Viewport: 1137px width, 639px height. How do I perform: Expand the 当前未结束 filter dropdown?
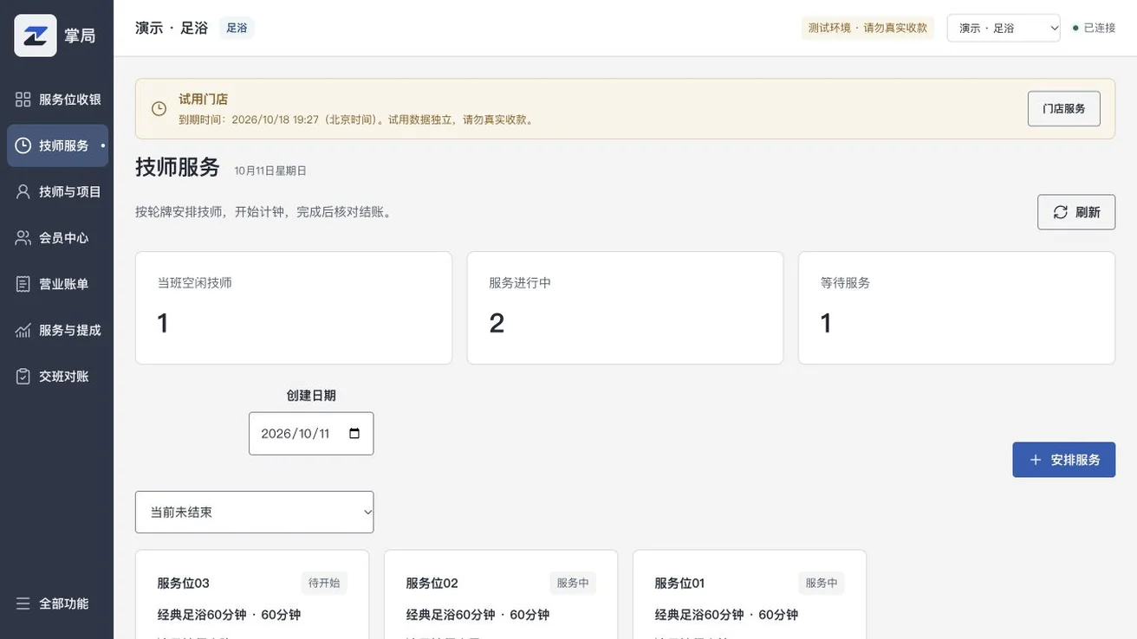255,513
